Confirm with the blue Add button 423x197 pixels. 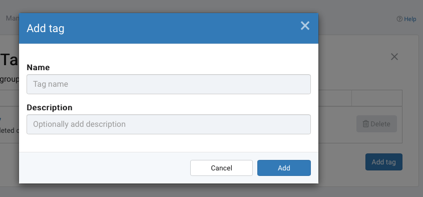pos(284,168)
